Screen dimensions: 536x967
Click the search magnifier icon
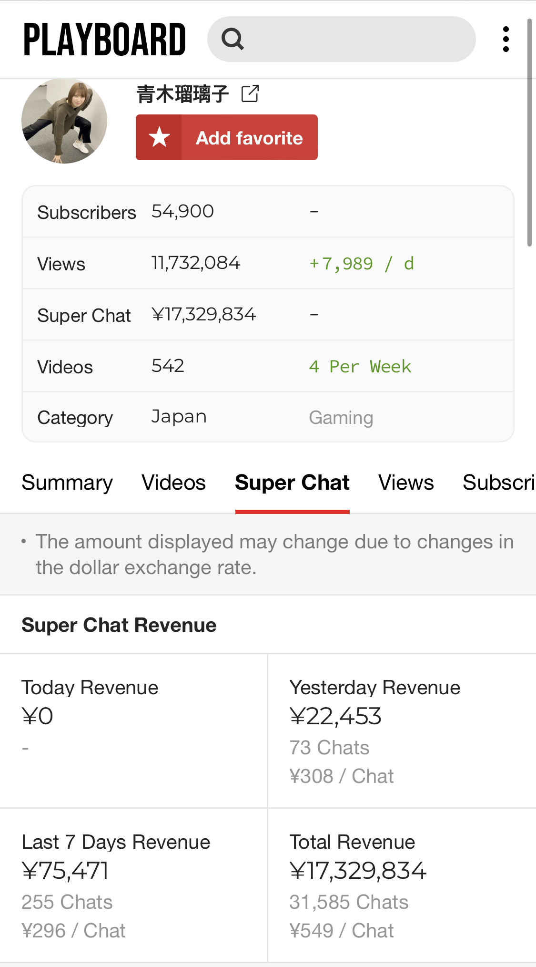(233, 39)
